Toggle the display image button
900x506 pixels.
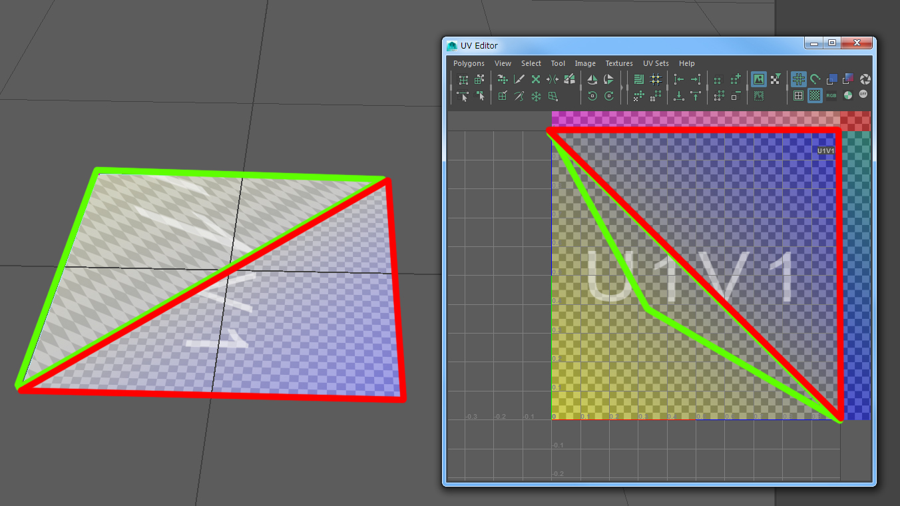pos(759,79)
